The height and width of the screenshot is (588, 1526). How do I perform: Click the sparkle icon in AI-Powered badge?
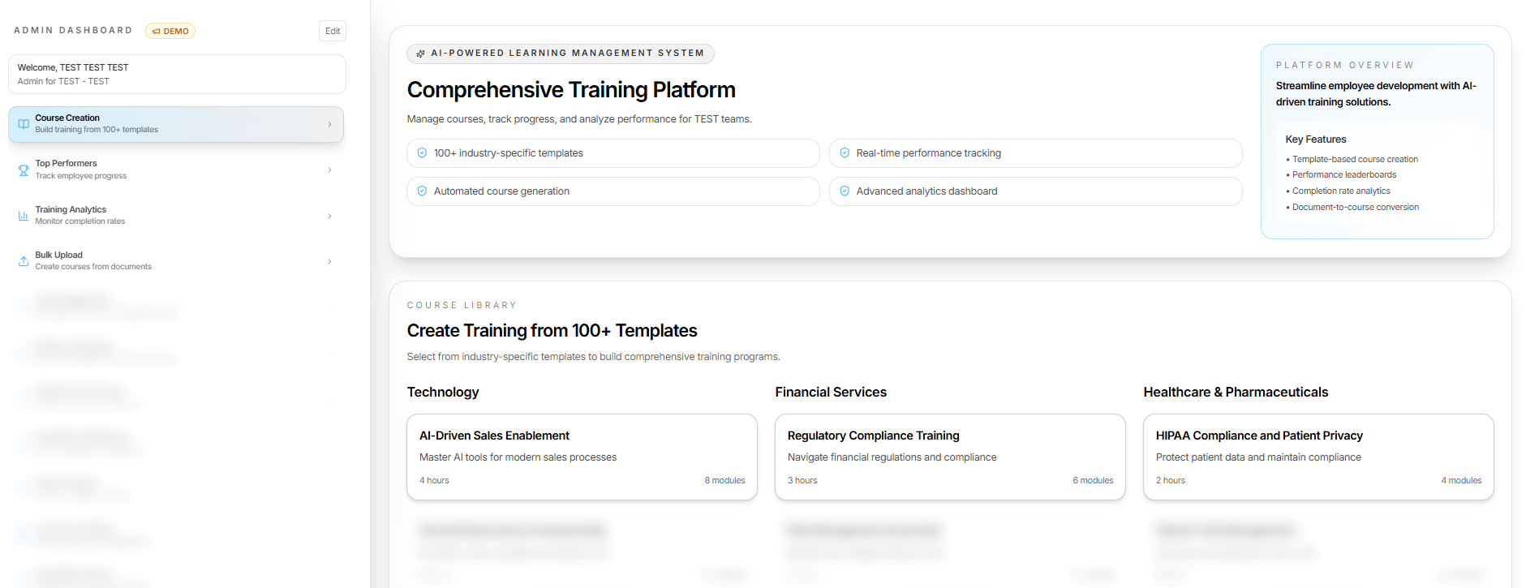point(420,54)
